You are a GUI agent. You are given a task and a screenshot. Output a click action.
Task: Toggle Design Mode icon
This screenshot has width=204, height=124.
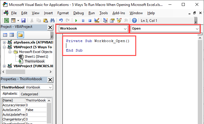point(97,20)
